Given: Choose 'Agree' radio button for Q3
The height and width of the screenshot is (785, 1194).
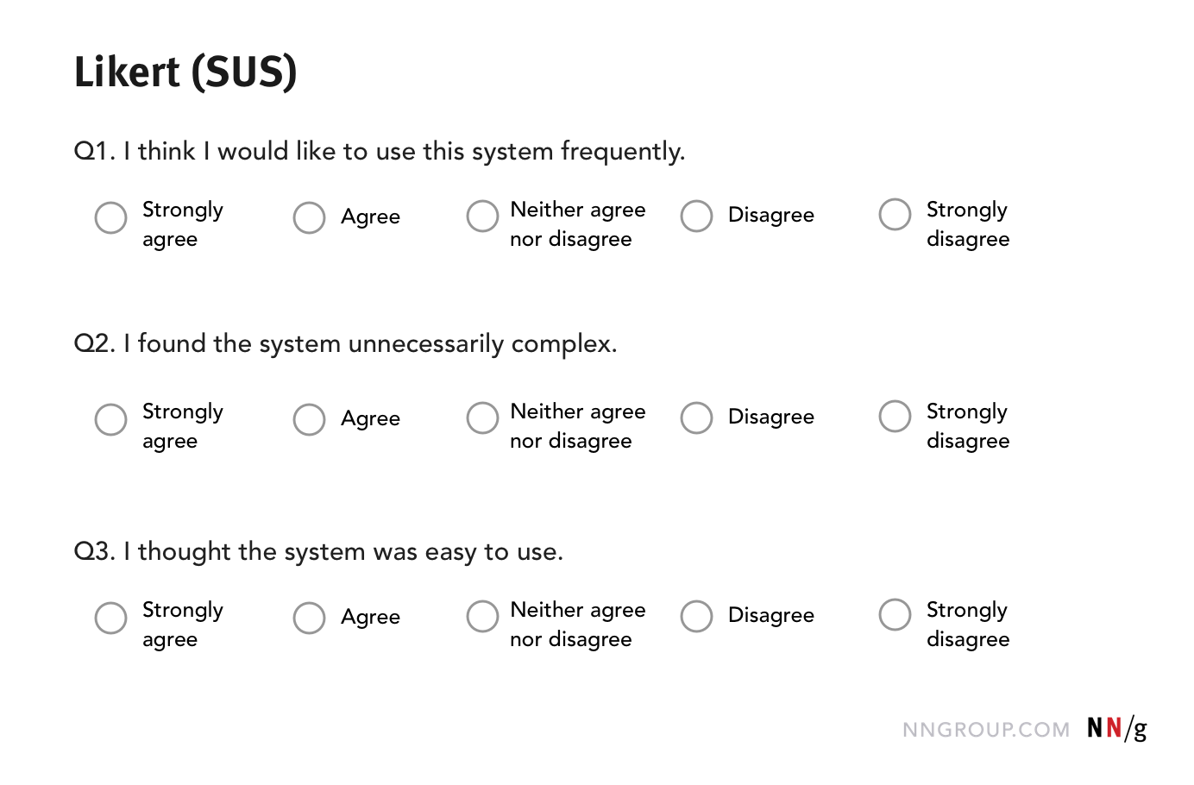Looking at the screenshot, I should 309,619.
